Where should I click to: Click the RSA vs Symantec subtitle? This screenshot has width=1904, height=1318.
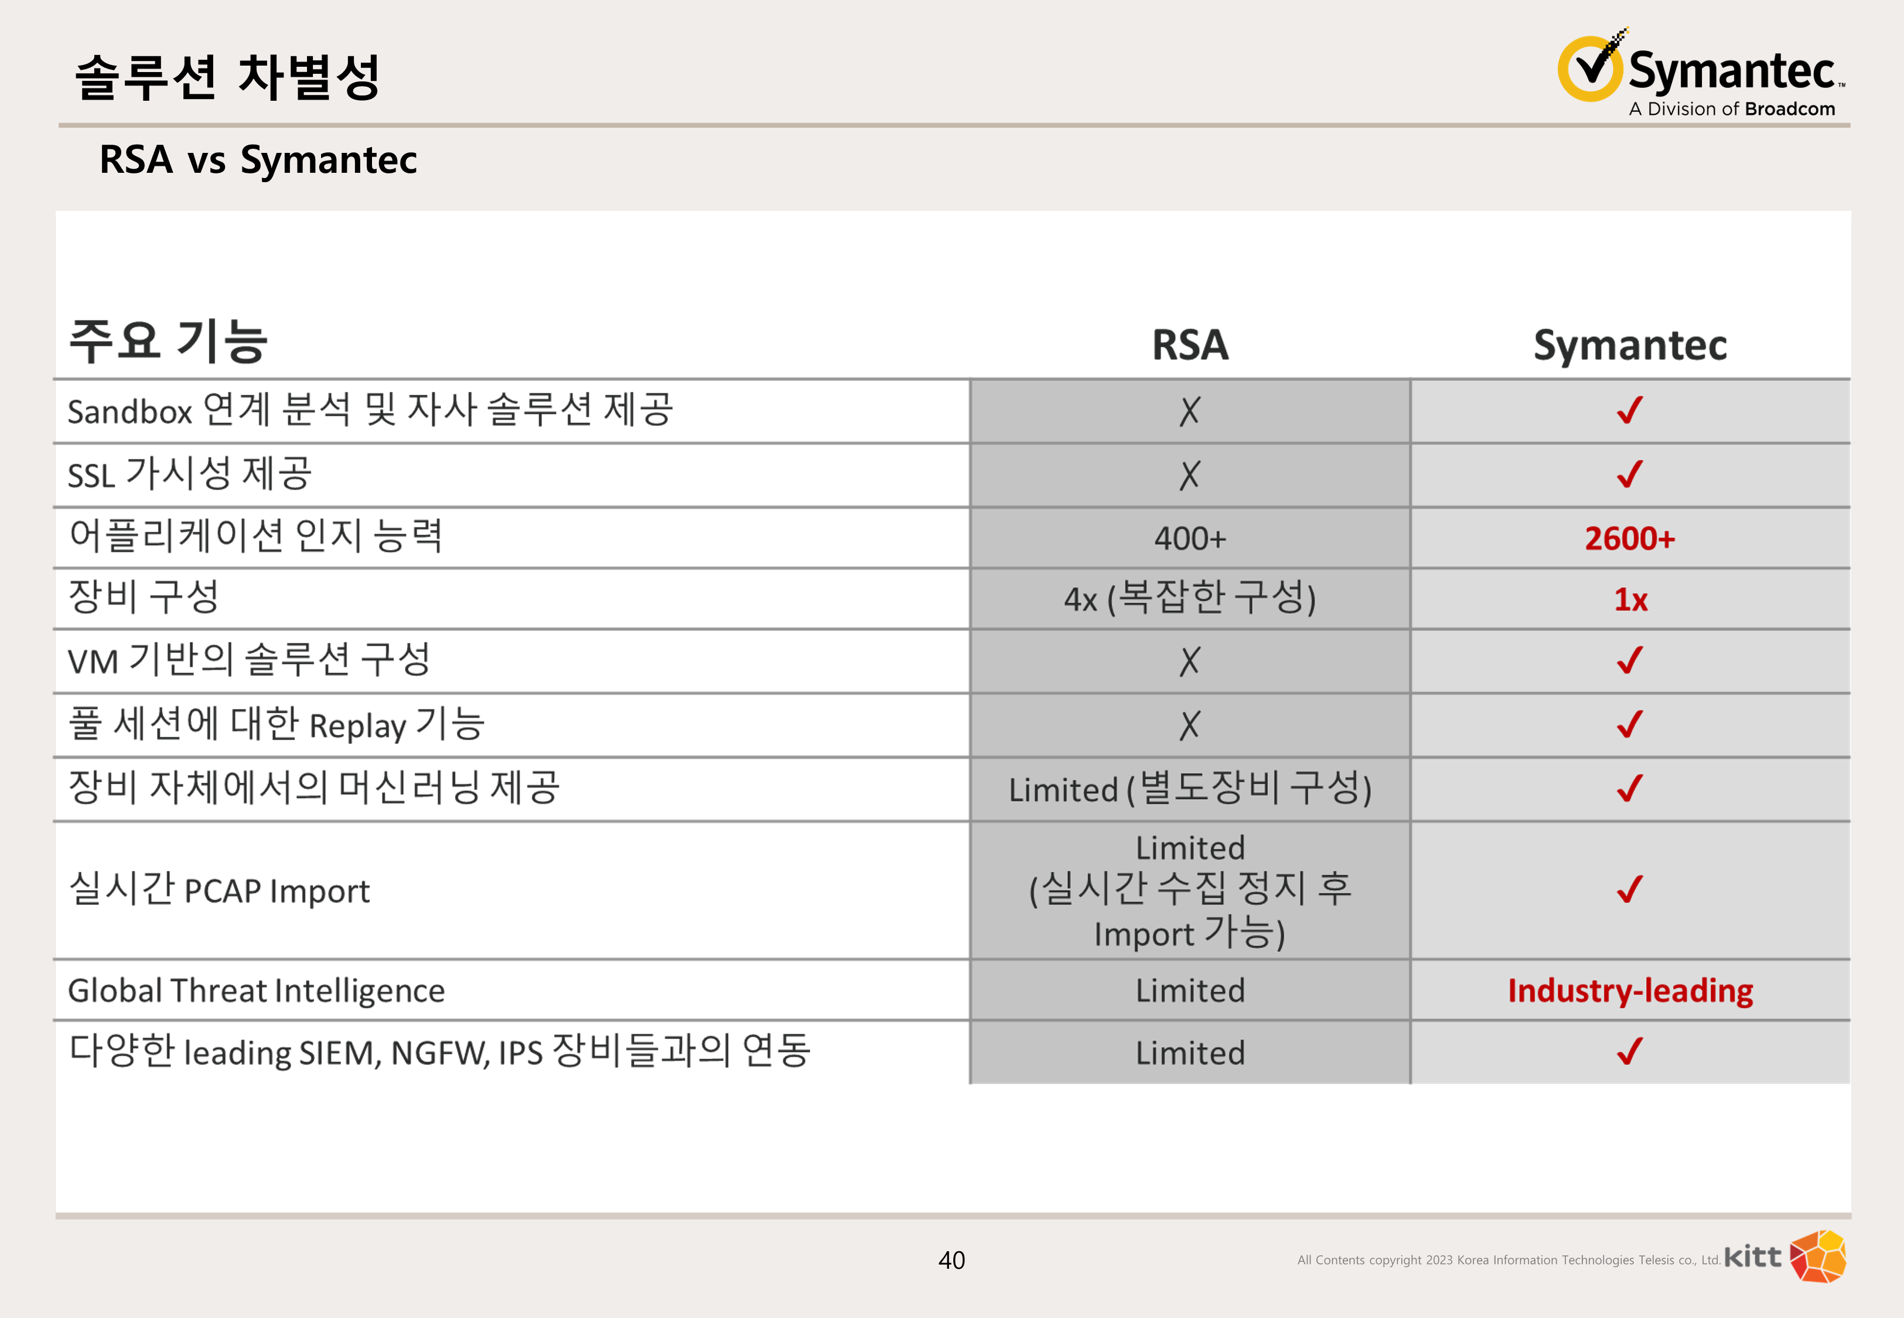click(258, 160)
